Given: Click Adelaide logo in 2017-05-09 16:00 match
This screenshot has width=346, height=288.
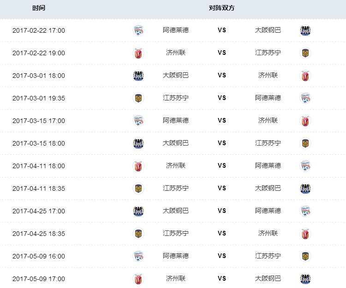Looking at the screenshot, I should [138, 256].
